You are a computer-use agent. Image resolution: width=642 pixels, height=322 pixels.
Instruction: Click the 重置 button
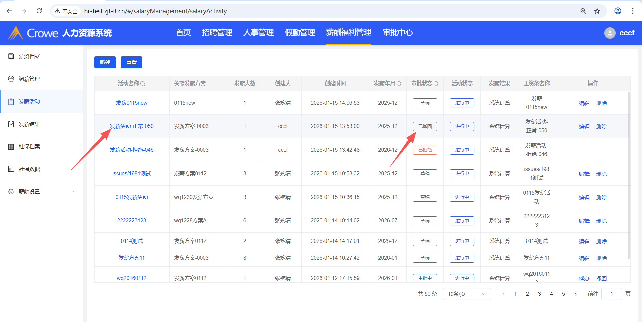click(x=131, y=62)
